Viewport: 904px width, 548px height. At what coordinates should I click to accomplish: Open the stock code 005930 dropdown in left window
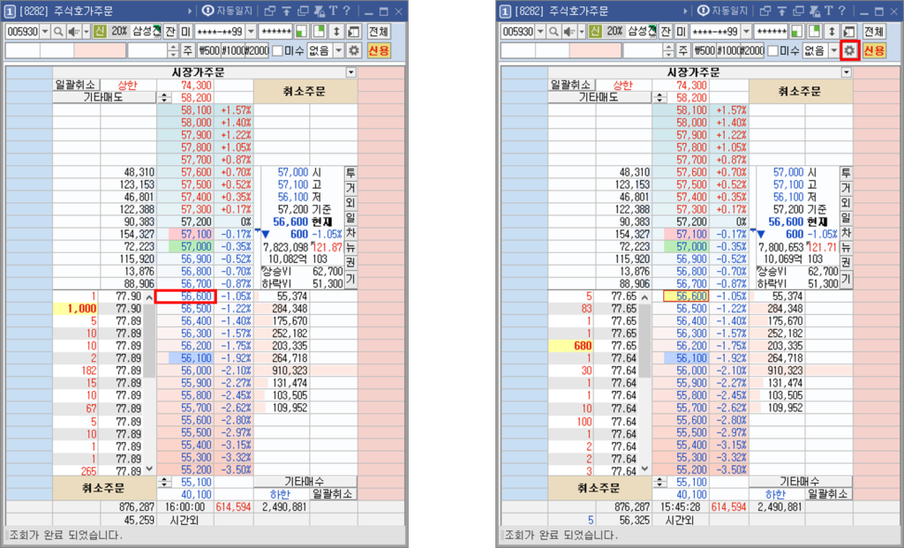click(45, 32)
